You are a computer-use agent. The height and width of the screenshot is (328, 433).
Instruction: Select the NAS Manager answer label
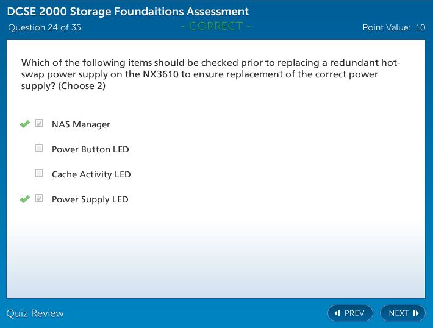[81, 124]
